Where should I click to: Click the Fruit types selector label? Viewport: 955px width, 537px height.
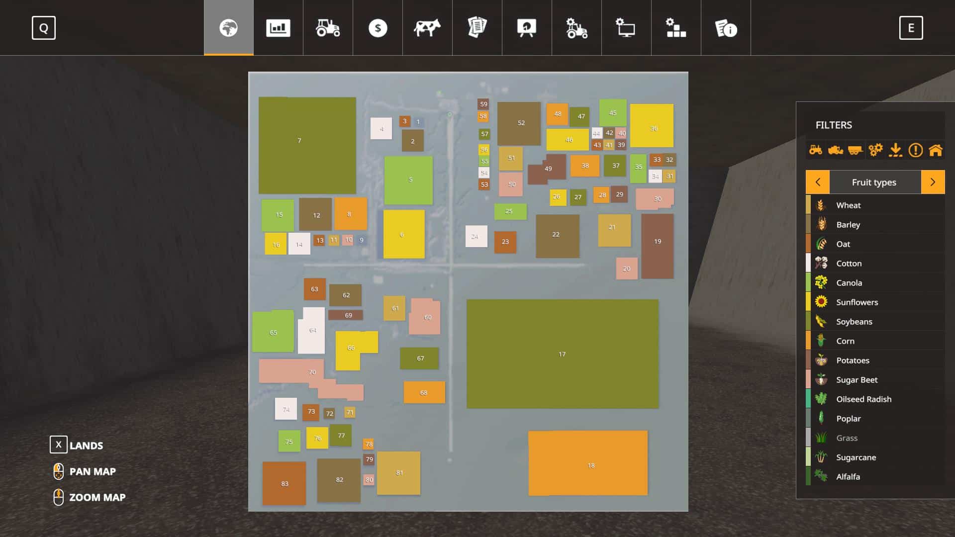(x=874, y=182)
